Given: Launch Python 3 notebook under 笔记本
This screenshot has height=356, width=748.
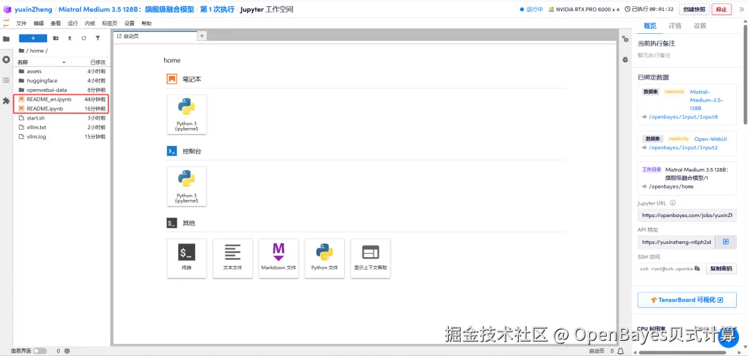Looking at the screenshot, I should (186, 114).
